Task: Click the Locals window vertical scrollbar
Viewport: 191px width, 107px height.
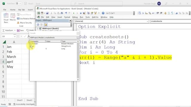Action: pyautogui.click(x=78, y=60)
